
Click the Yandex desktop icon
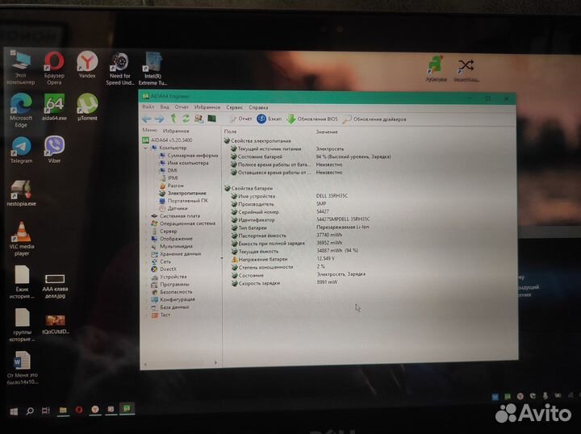point(87,65)
